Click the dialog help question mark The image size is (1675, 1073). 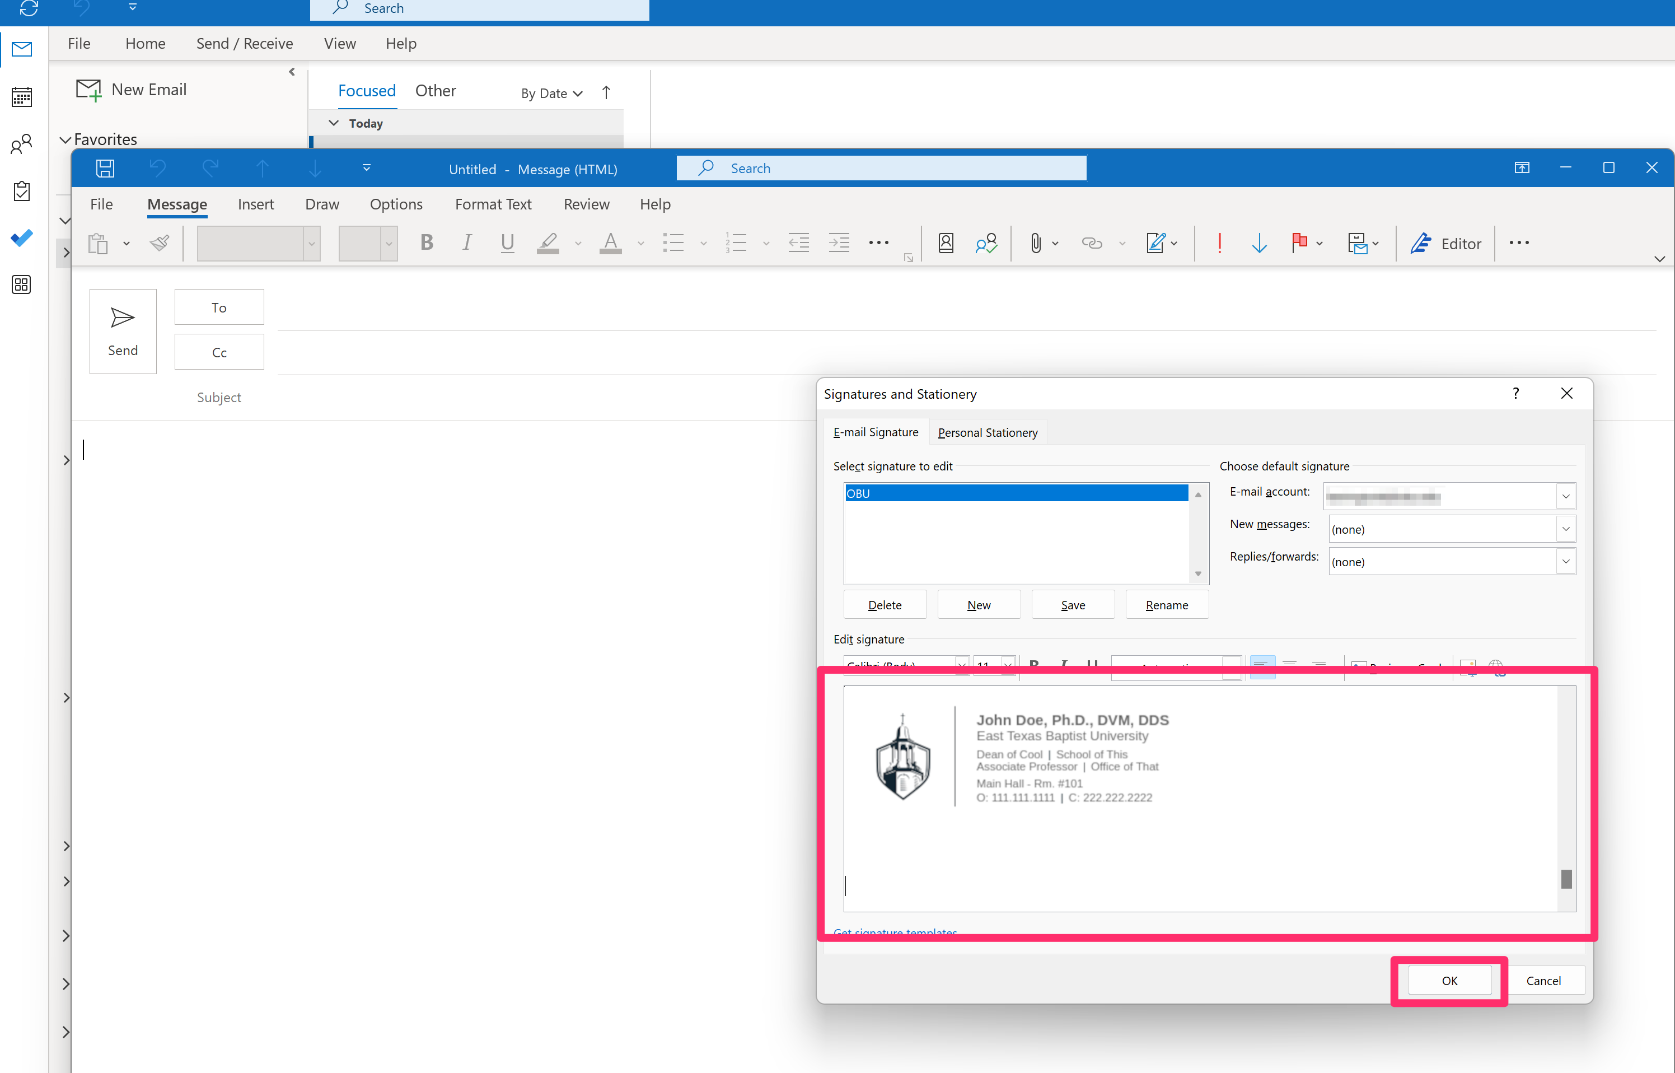pyautogui.click(x=1515, y=394)
